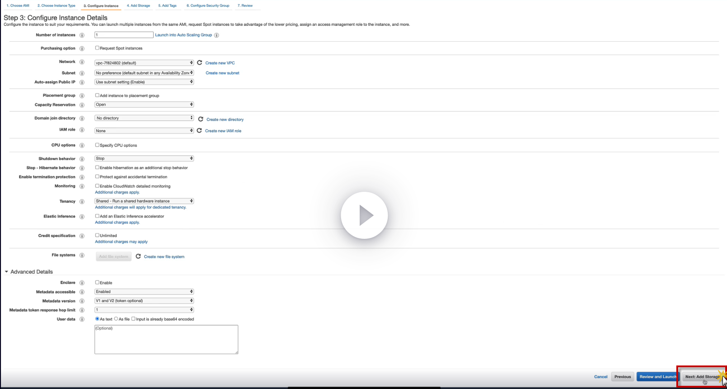Open info icon for Number of instances
This screenshot has width=727, height=389.
tap(82, 35)
